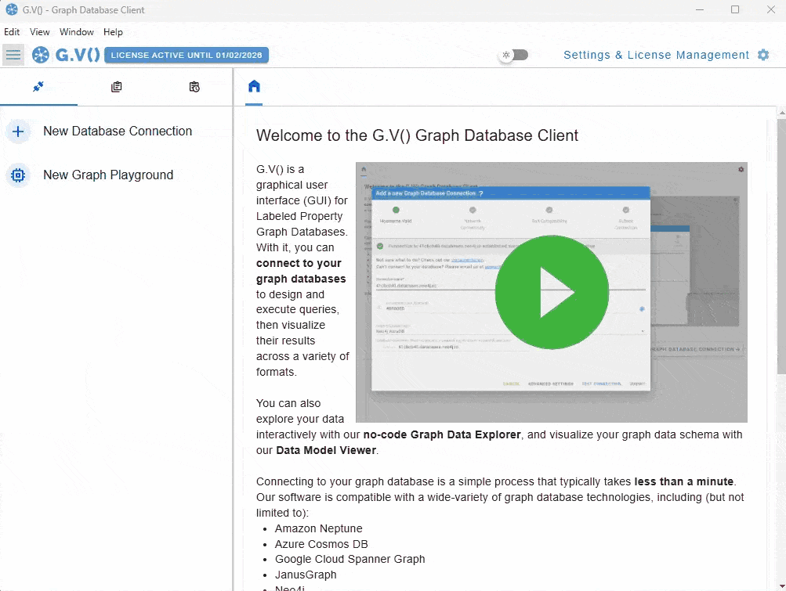
Task: Click Settings & License Management link
Action: point(656,55)
